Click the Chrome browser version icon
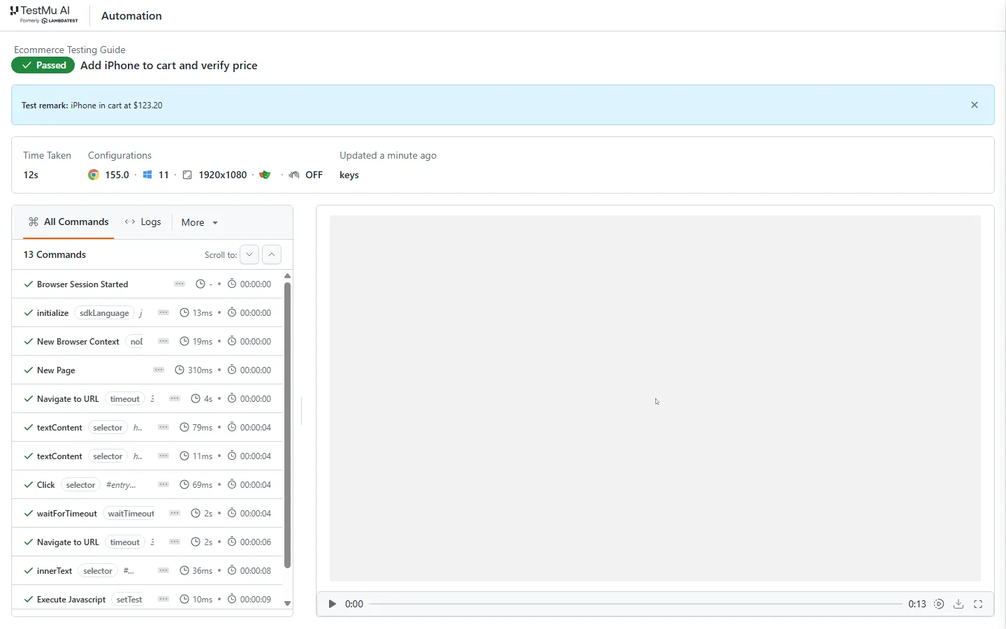The height and width of the screenshot is (629, 1006). coord(94,175)
